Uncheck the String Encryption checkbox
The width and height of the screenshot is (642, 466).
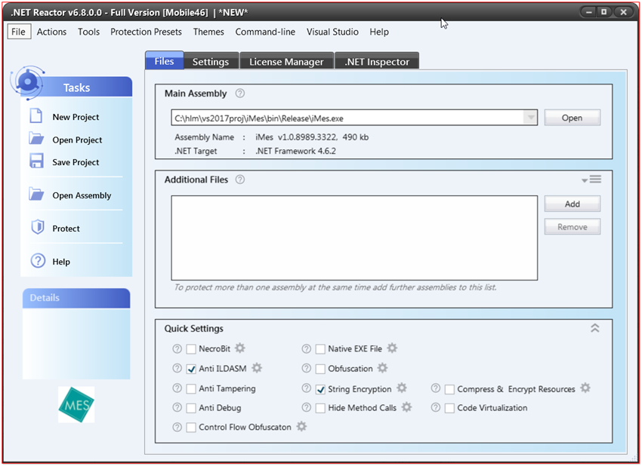pyautogui.click(x=320, y=390)
